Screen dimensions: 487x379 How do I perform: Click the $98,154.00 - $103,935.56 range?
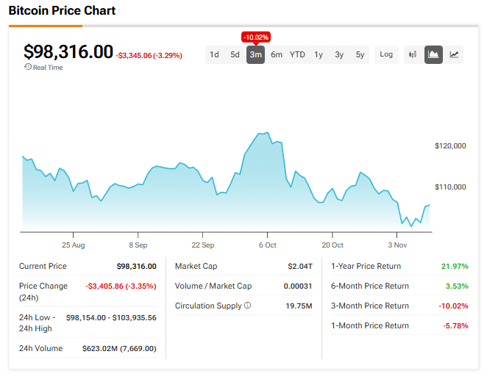(x=111, y=317)
